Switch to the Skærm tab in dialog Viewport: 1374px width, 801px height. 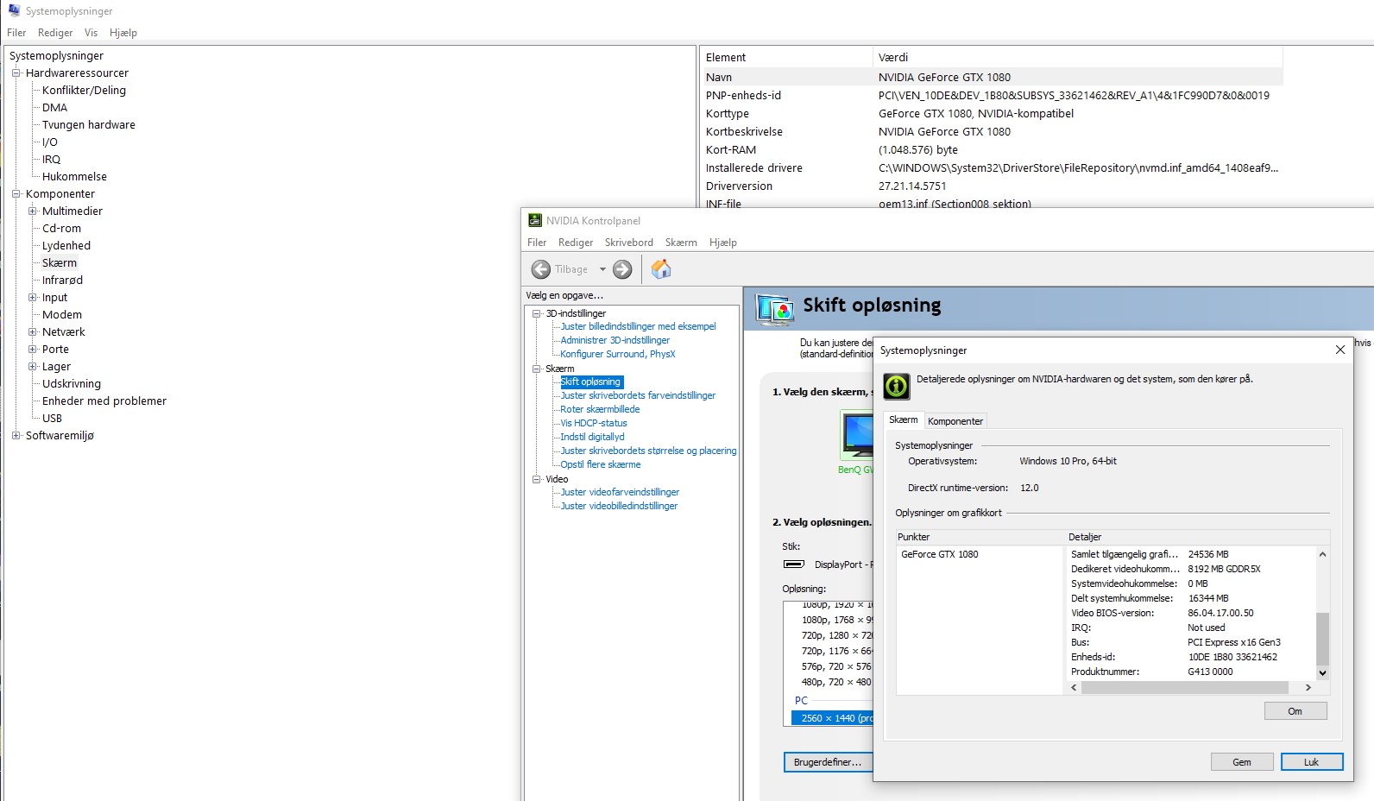[x=904, y=419]
